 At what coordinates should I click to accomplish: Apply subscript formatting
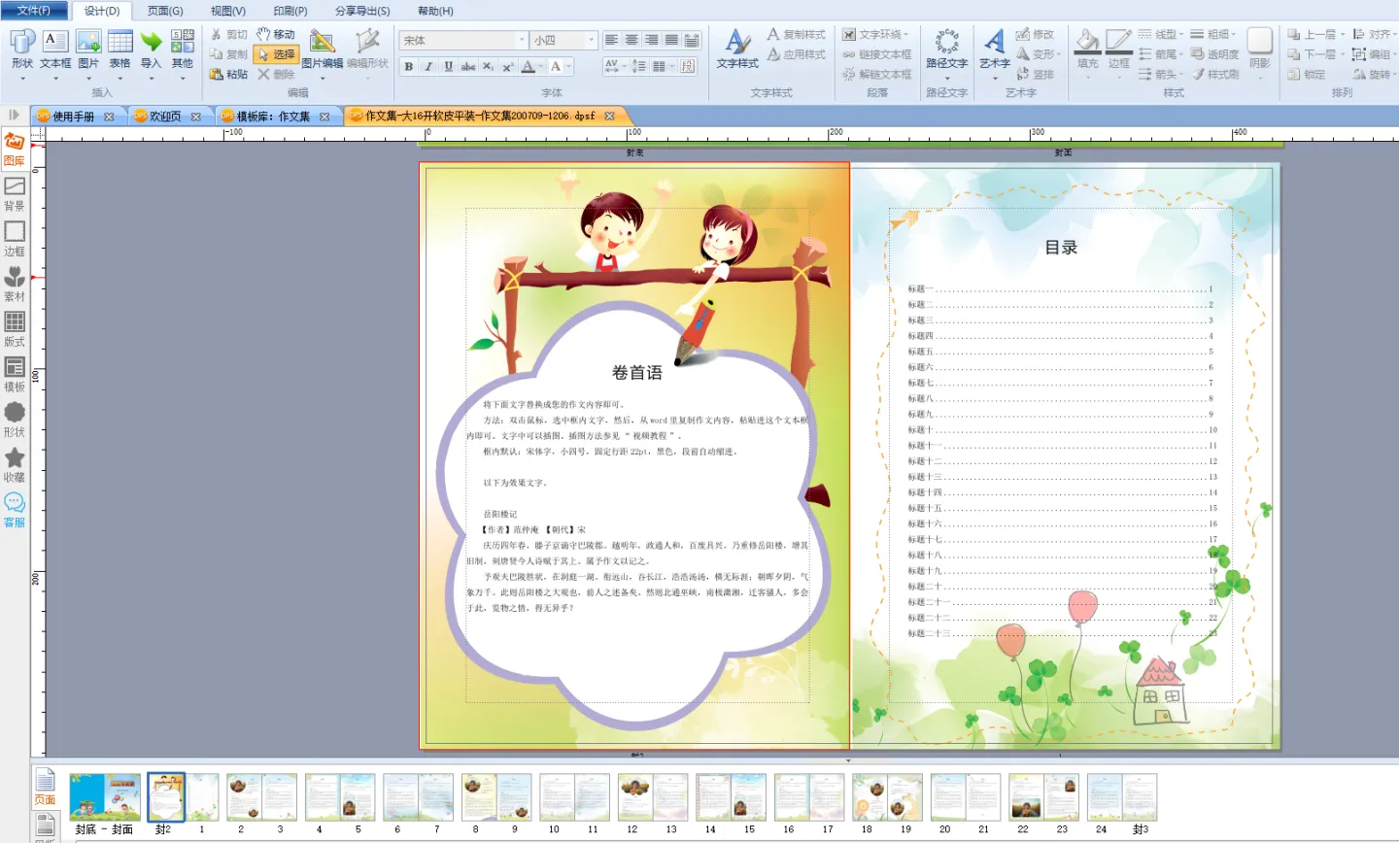488,66
